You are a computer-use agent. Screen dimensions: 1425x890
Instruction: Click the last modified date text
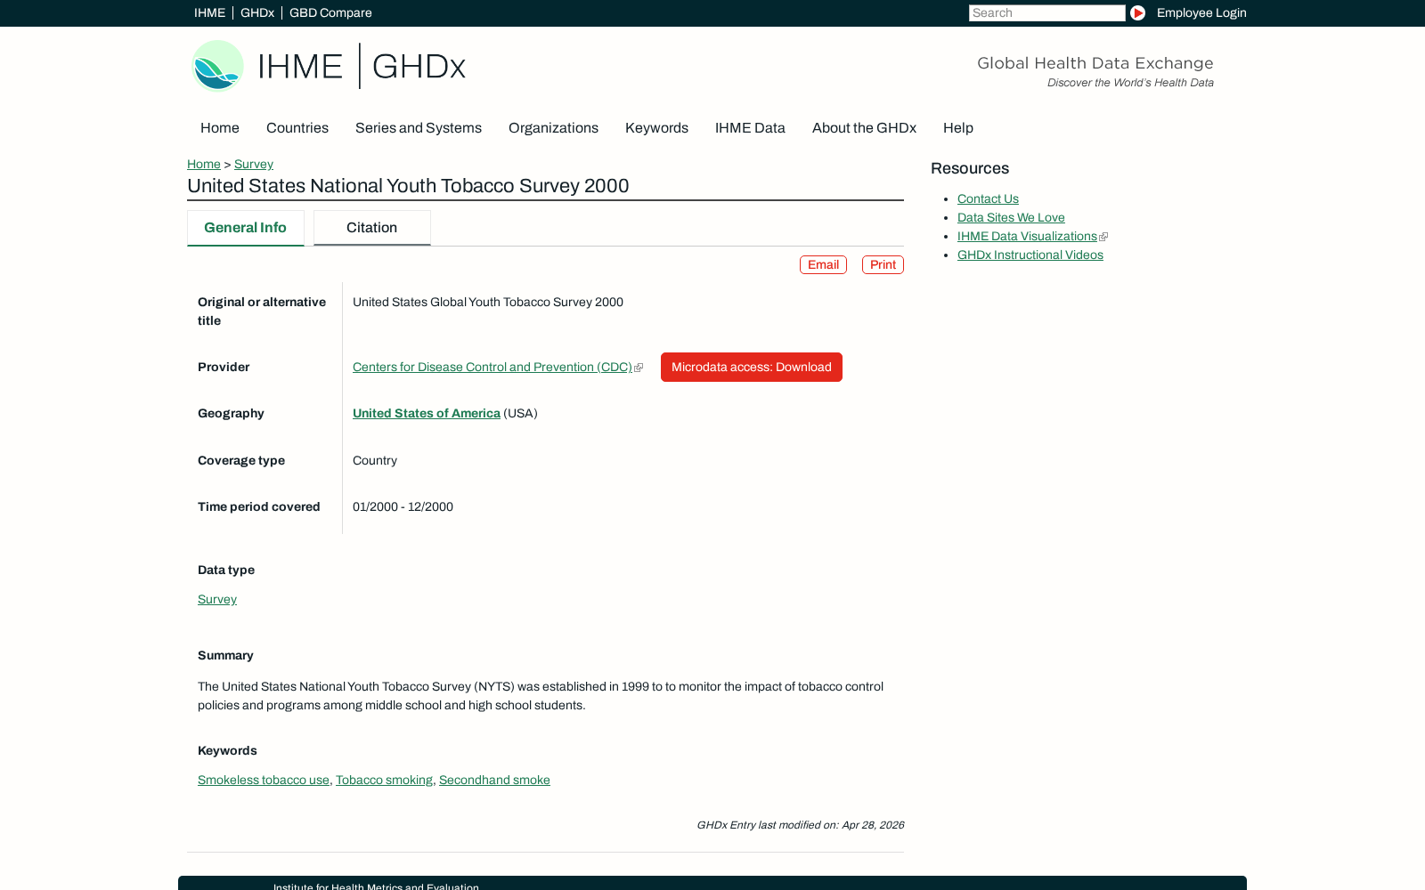pyautogui.click(x=800, y=825)
